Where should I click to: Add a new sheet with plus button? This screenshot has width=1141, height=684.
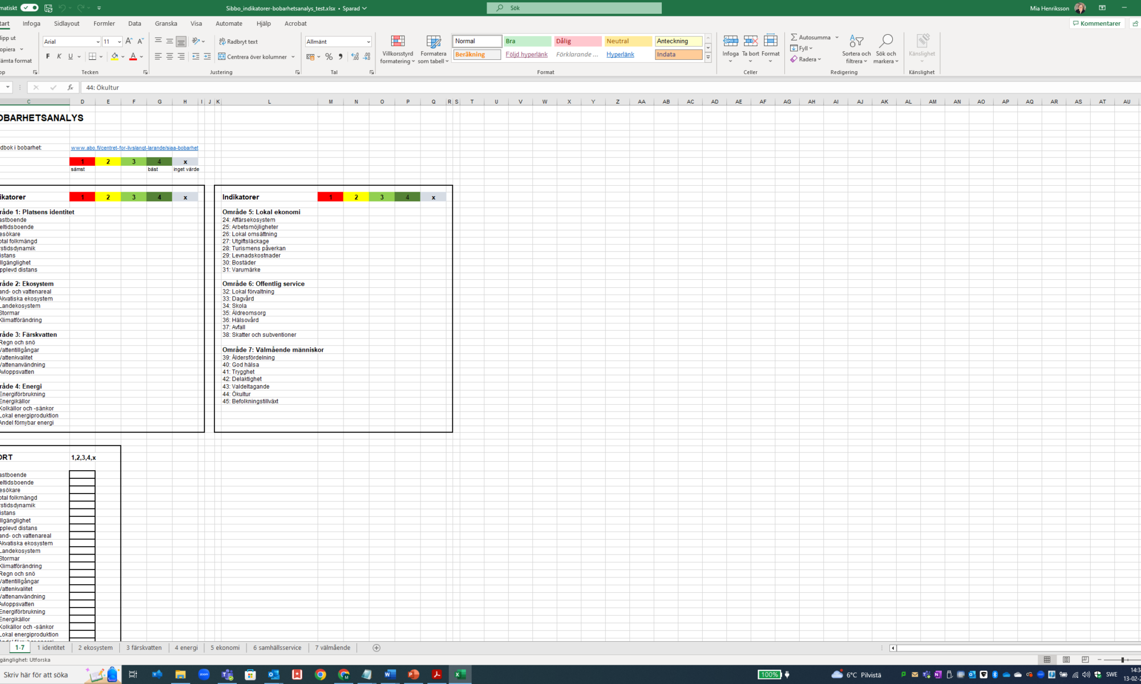point(376,648)
